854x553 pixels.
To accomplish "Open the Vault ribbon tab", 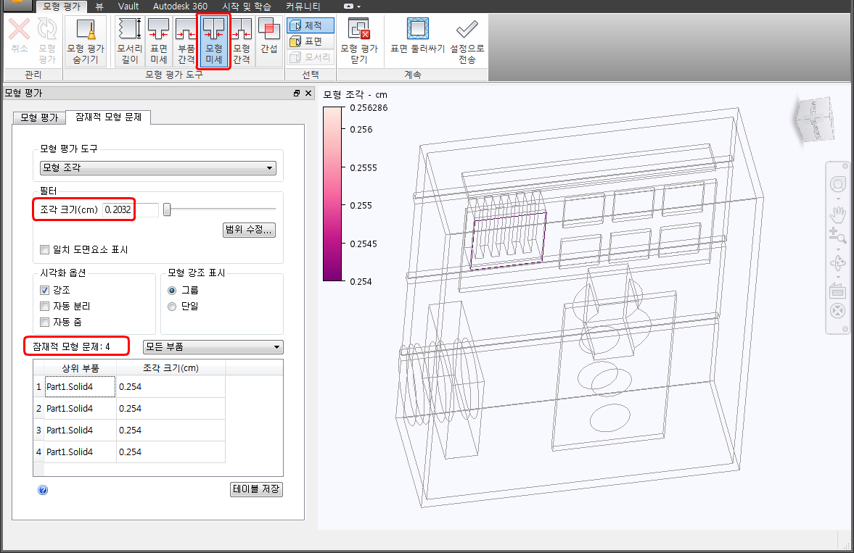I will (128, 7).
